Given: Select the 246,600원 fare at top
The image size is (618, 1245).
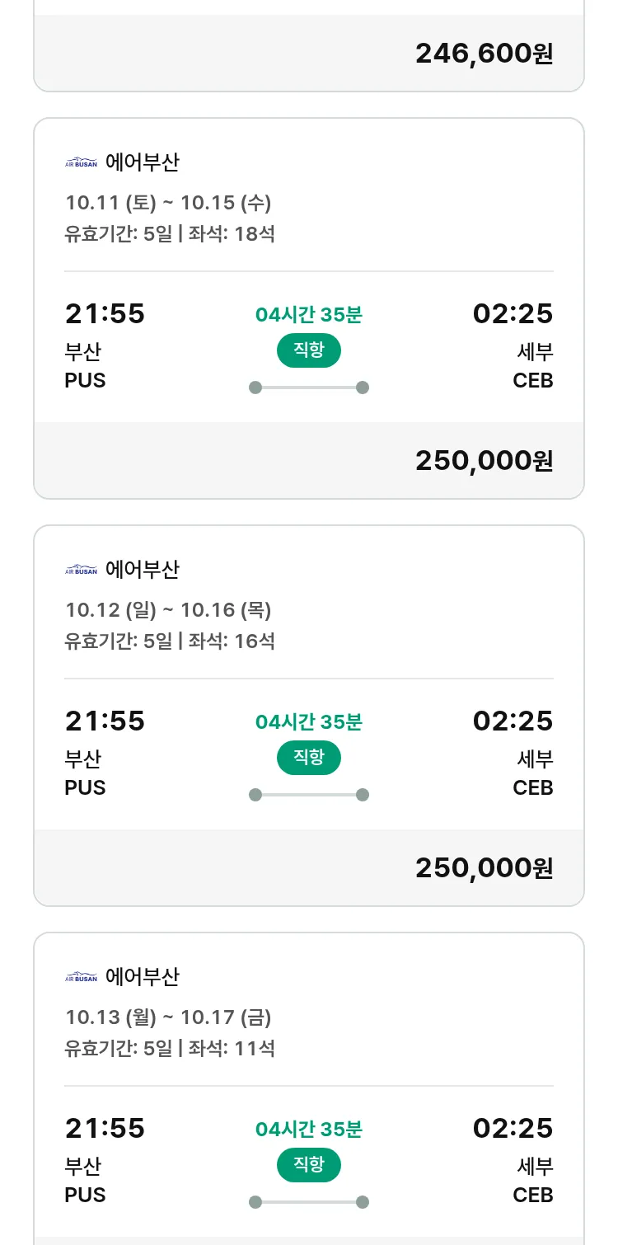Looking at the screenshot, I should coord(484,54).
